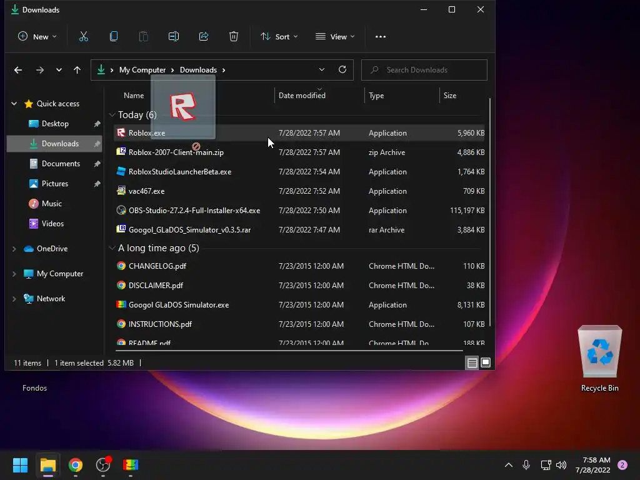The height and width of the screenshot is (480, 640).
Task: Click the Copy icon in toolbar
Action: pyautogui.click(x=114, y=37)
